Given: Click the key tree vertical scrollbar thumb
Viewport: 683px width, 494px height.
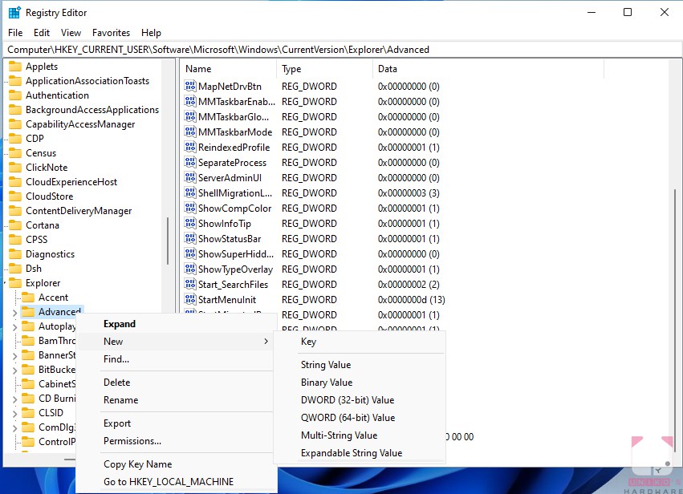Looking at the screenshot, I should pos(168,241).
